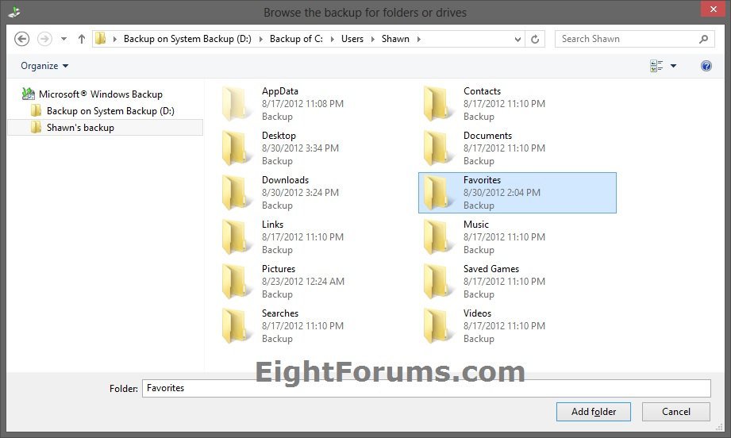Open the view options dropdown arrow
Image resolution: width=731 pixels, height=438 pixels.
click(674, 67)
